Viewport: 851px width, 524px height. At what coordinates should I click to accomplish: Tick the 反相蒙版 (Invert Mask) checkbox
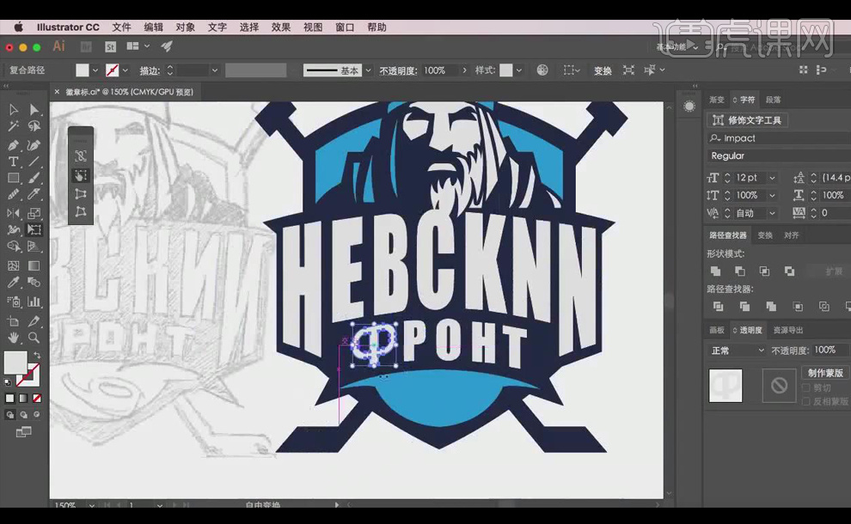point(806,401)
